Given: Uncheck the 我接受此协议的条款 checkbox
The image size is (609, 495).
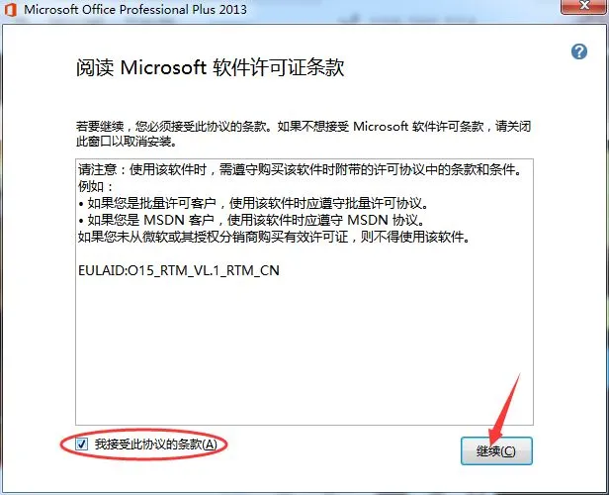Looking at the screenshot, I should [81, 444].
